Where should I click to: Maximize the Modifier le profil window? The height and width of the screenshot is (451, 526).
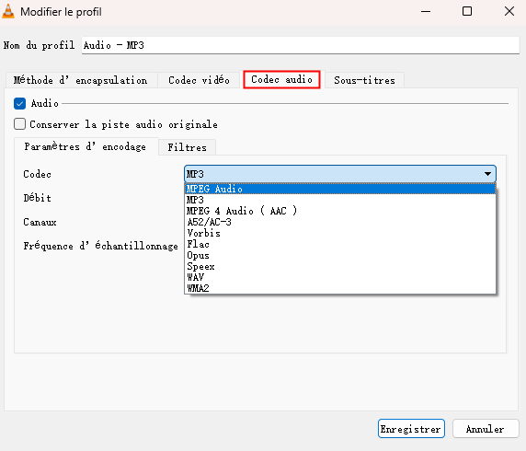pyautogui.click(x=467, y=11)
